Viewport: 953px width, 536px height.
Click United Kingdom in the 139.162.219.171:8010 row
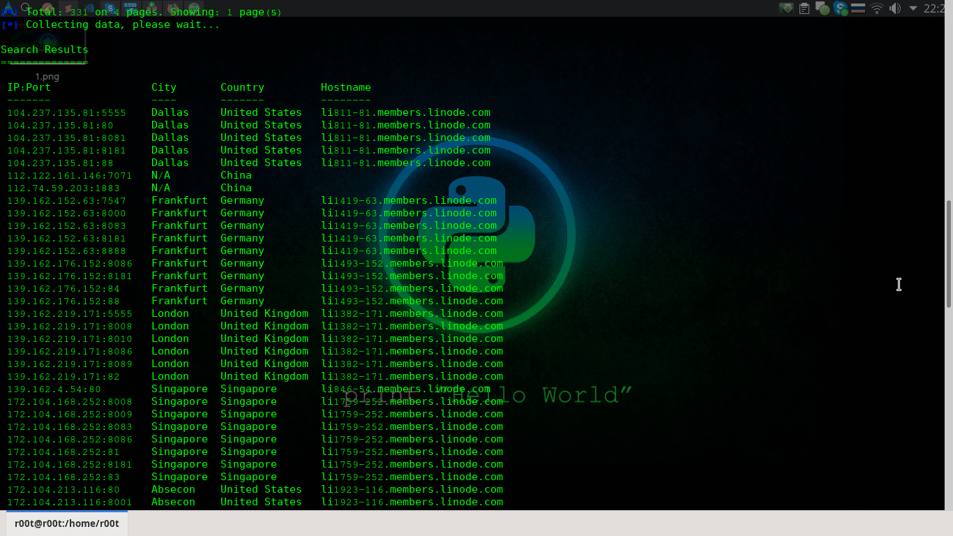264,338
